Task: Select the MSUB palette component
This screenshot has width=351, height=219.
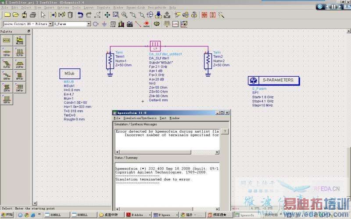Action: 7,41
